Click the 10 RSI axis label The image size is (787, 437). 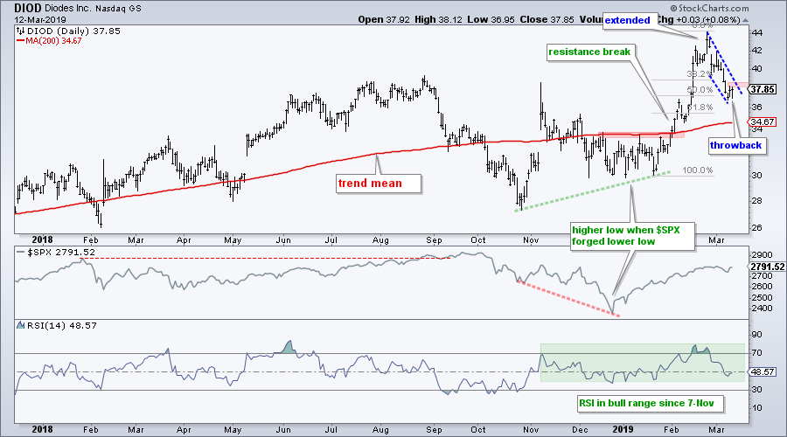coord(757,407)
